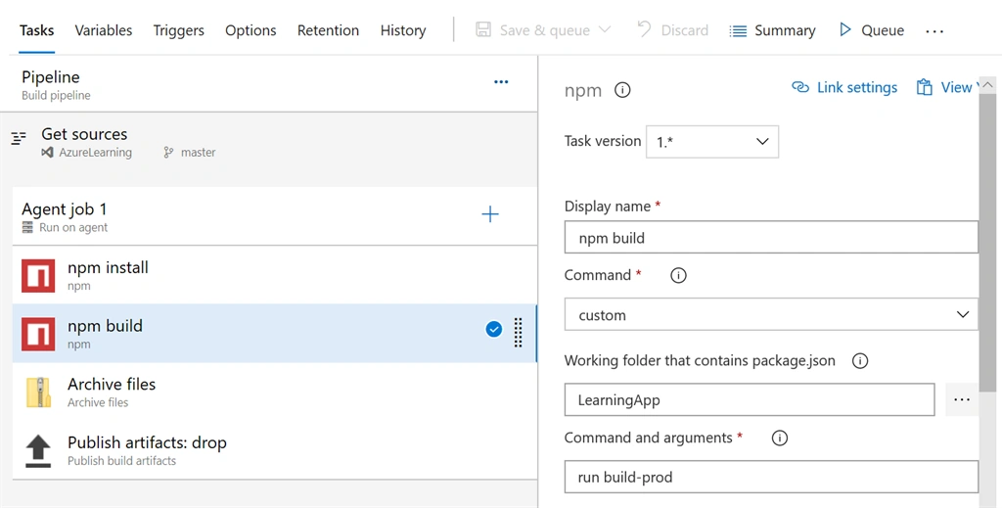Open the Variables tab

(x=104, y=30)
